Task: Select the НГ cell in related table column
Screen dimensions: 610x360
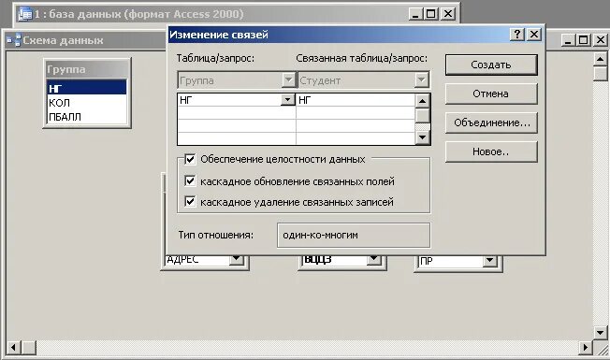Action: click(356, 100)
